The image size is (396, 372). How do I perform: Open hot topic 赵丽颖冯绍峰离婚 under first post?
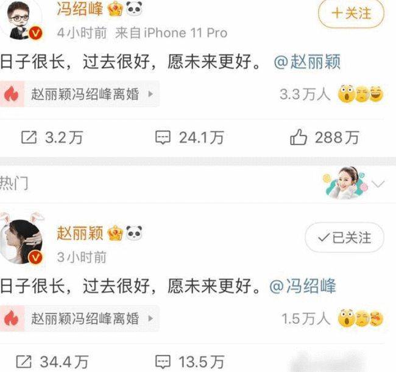click(x=80, y=94)
